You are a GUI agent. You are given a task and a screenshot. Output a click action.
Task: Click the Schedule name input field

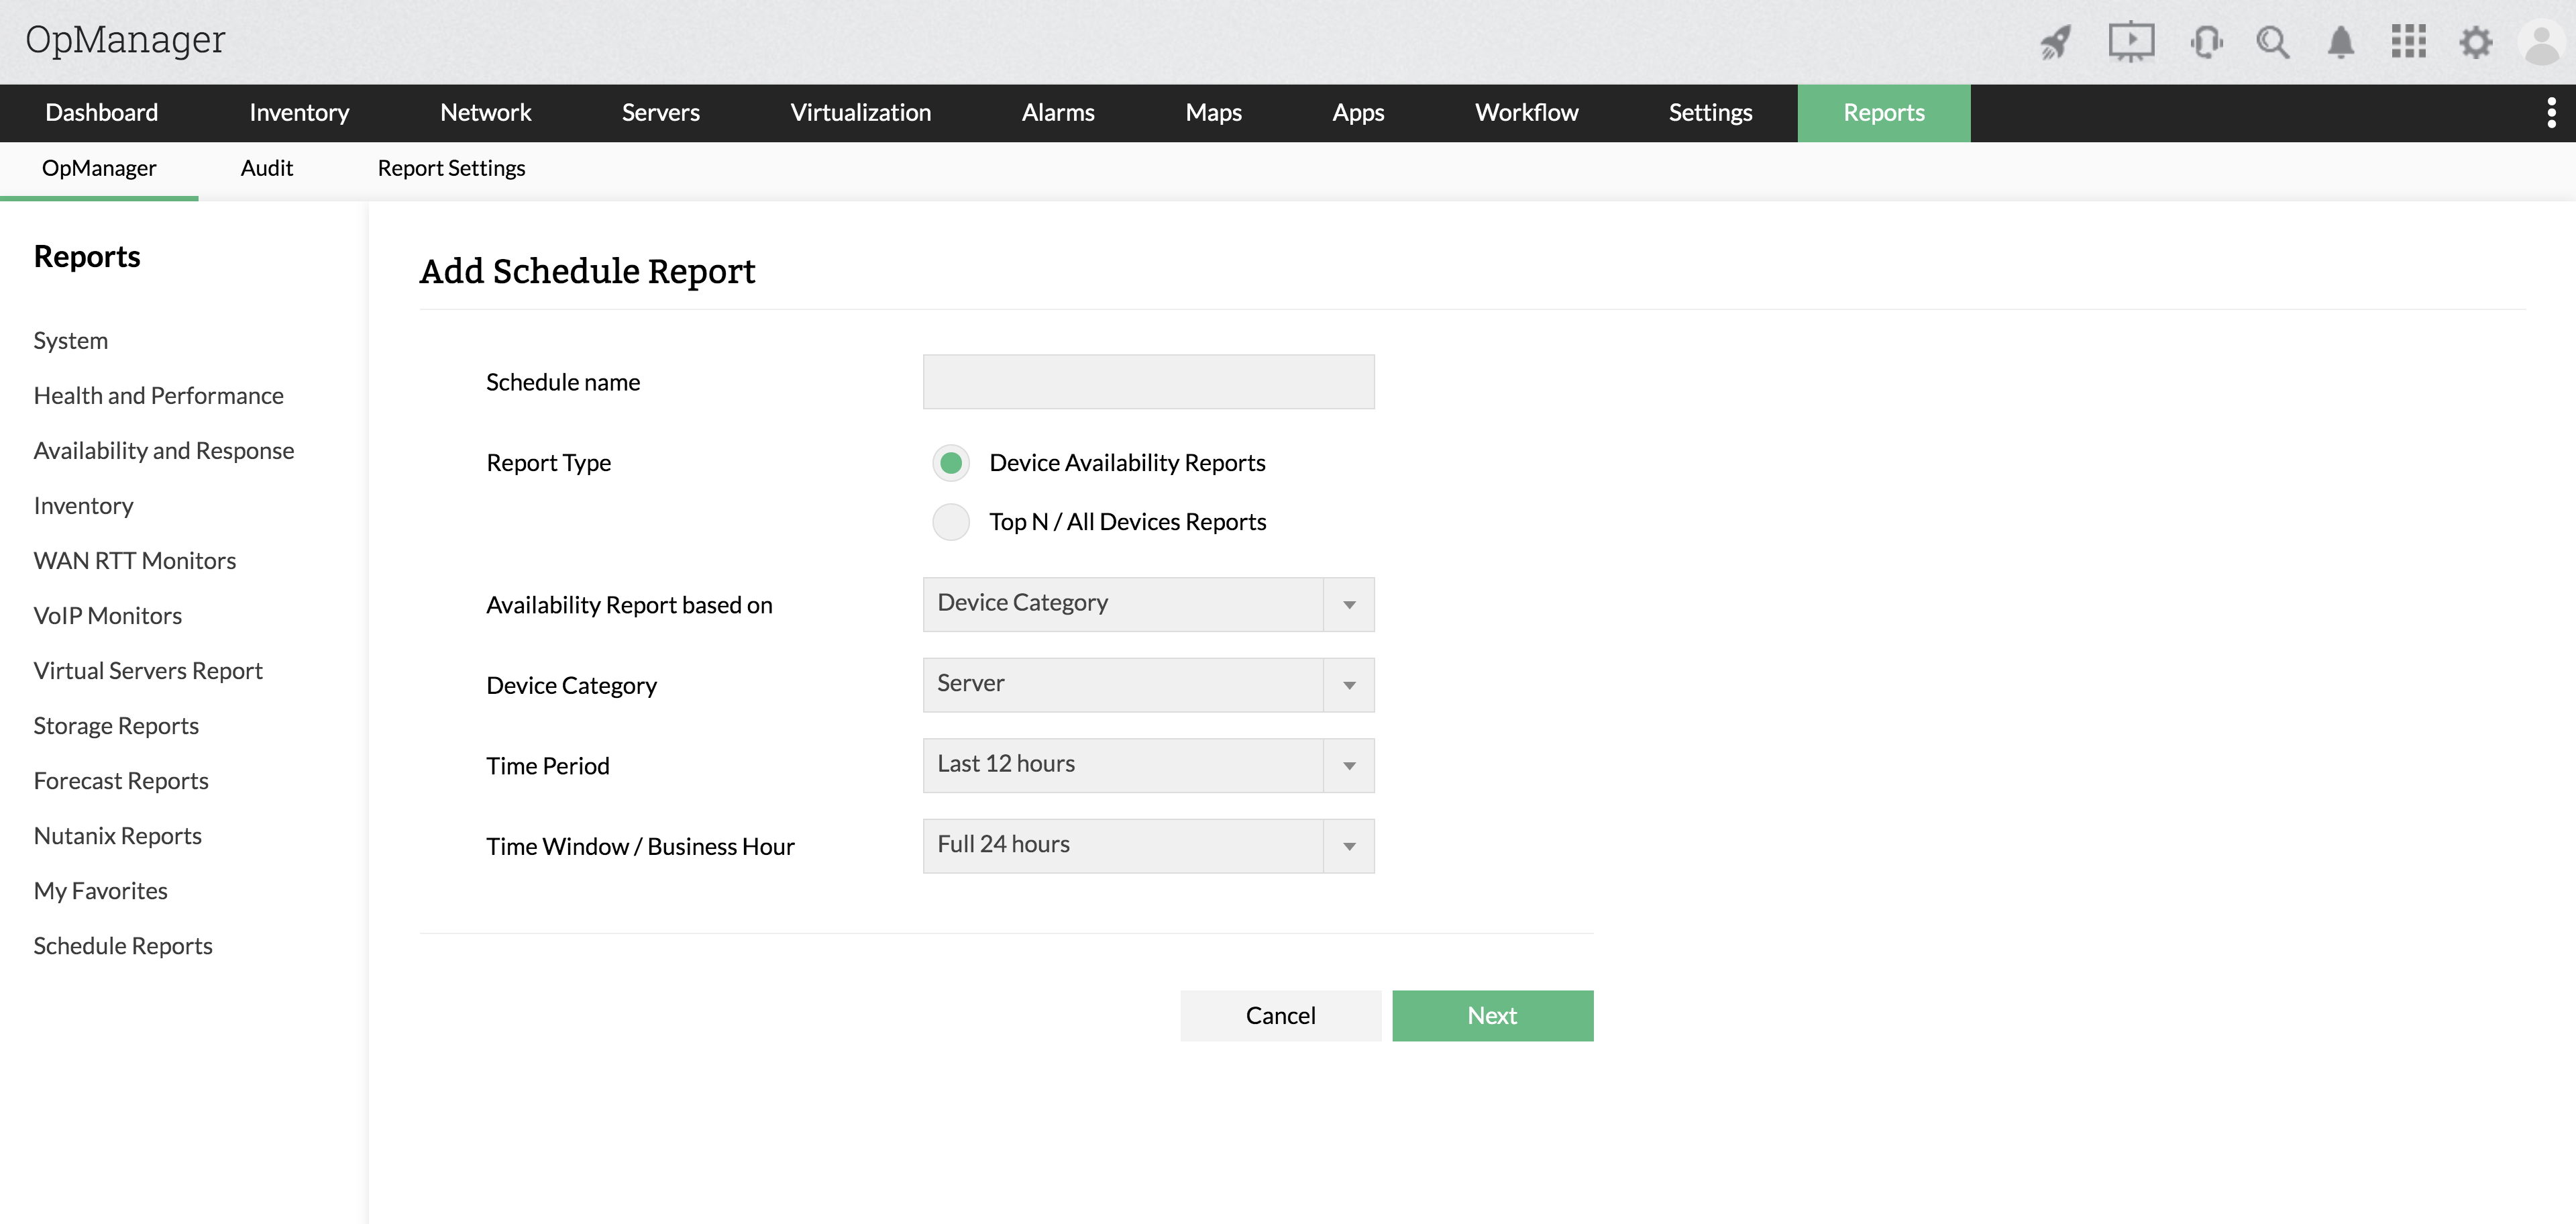pos(1148,382)
